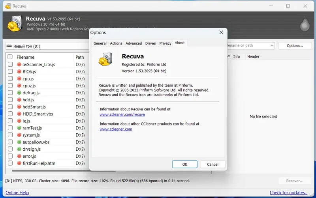This screenshot has height=198, width=316.
Task: Tick the checkbox for cpu.js
Action: [10, 78]
